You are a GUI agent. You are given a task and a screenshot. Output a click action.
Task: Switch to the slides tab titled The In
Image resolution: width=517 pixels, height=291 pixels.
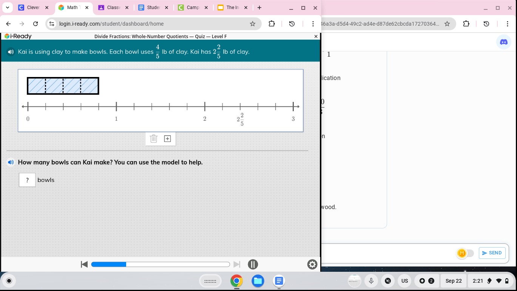click(232, 8)
